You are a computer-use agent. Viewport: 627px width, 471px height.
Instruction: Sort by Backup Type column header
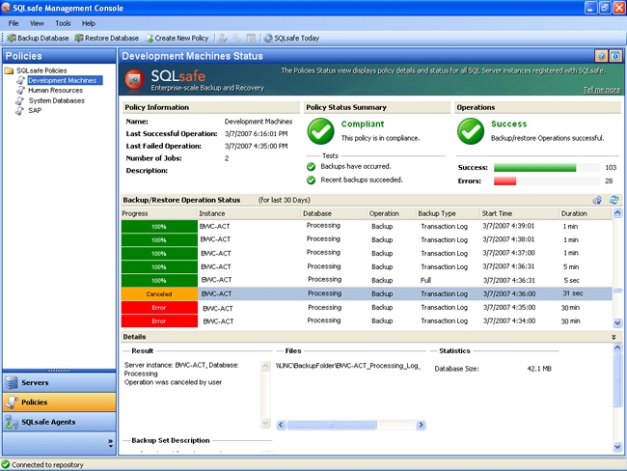[448, 213]
